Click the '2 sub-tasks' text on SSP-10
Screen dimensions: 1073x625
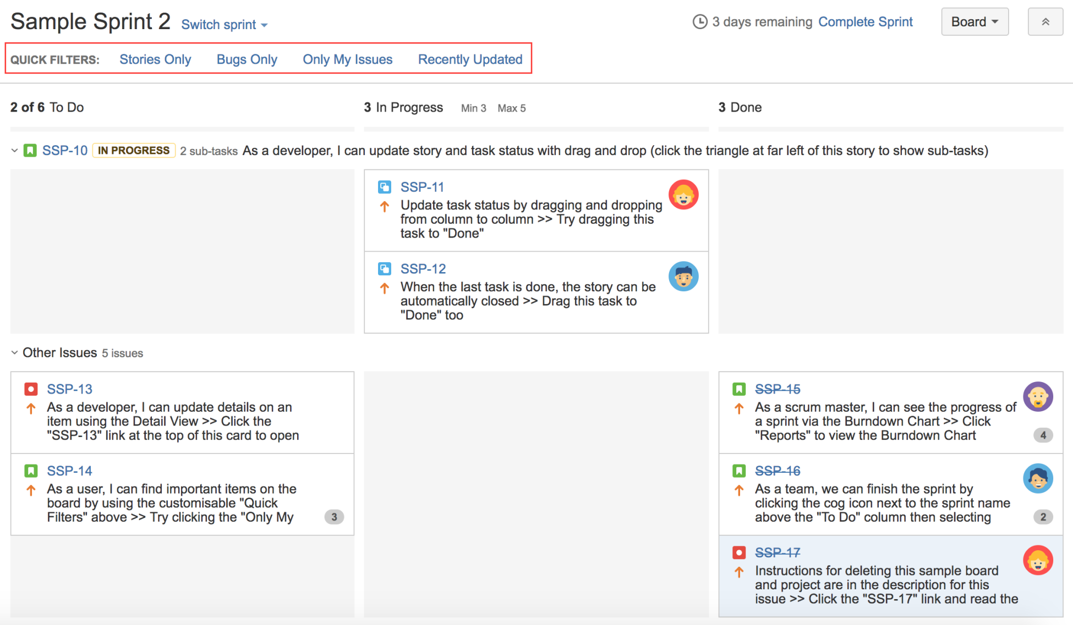[209, 151]
